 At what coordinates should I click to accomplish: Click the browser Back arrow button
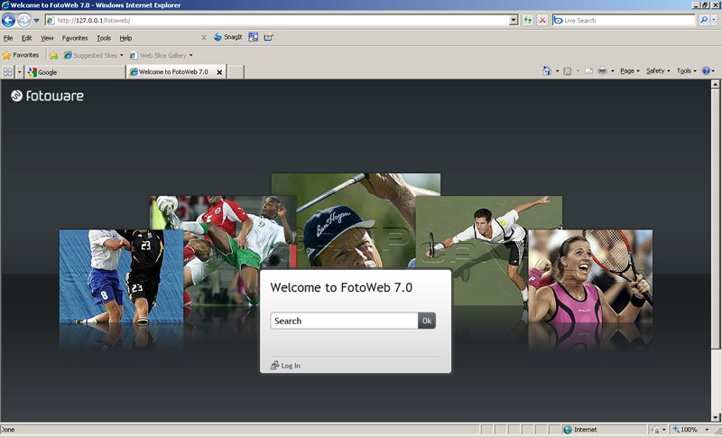point(9,20)
